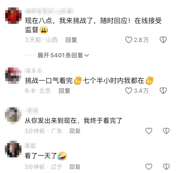Dislike the Guangdong comment via broken heart
Viewport: 177px width, 173px height.
tap(166, 131)
